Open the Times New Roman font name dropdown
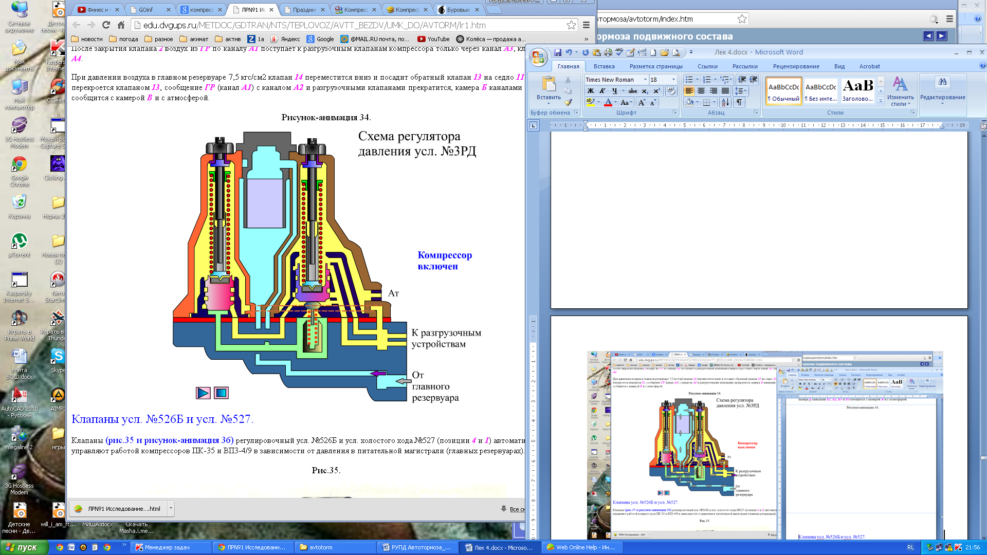The height and width of the screenshot is (555, 987). (x=645, y=80)
